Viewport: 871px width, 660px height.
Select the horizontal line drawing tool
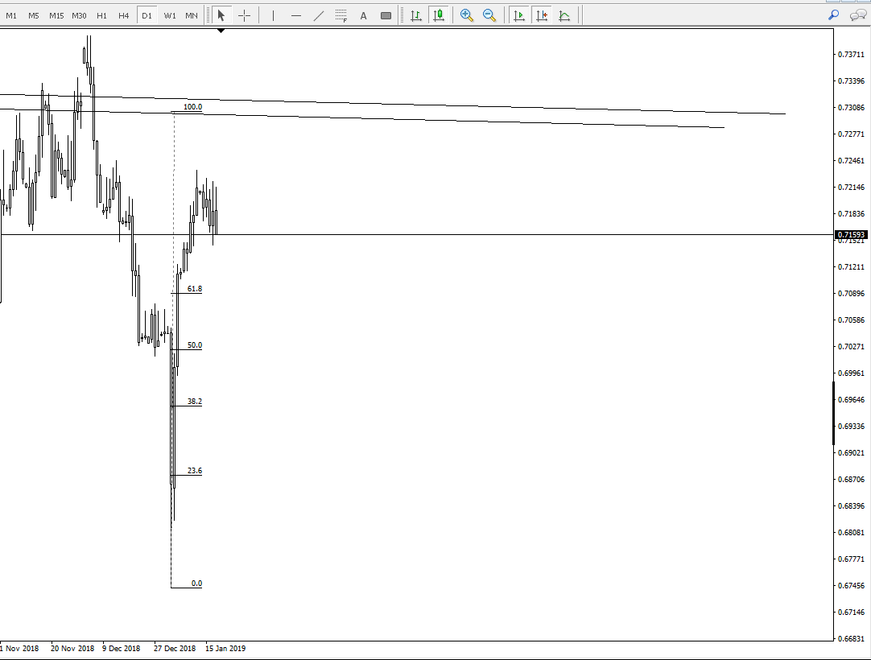(296, 15)
